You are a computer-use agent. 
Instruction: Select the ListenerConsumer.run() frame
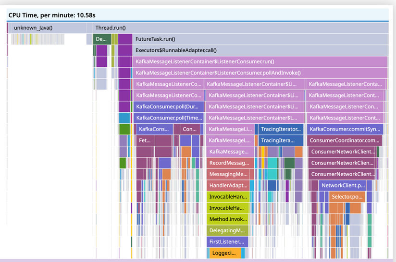click(x=260, y=61)
